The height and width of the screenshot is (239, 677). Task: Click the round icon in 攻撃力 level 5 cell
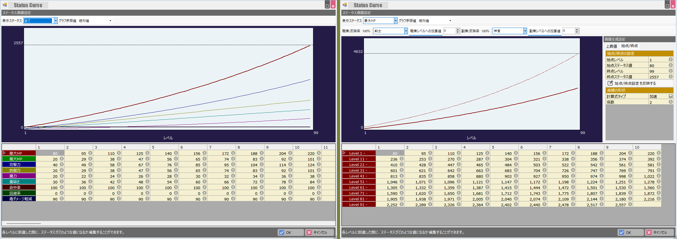[176, 165]
